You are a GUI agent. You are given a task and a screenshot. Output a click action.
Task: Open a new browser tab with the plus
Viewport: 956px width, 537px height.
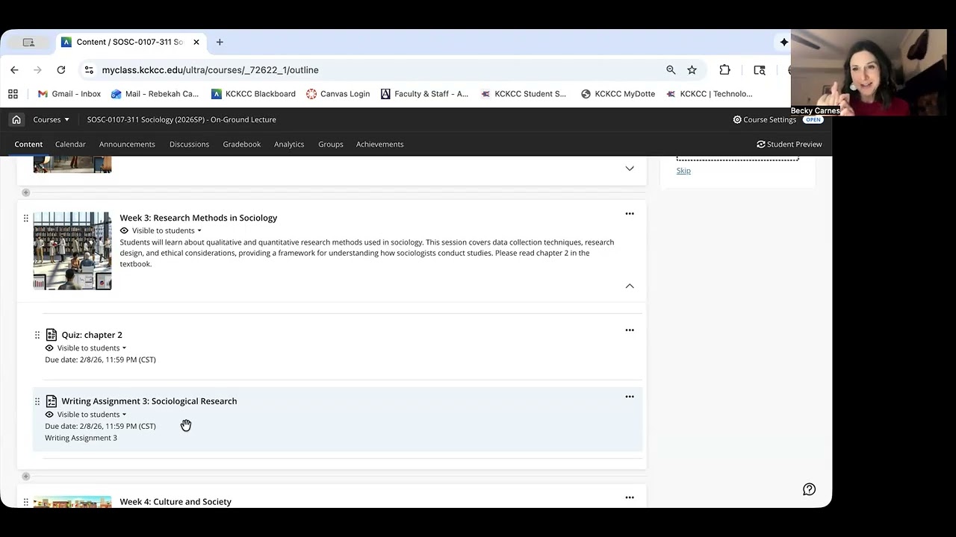pos(220,43)
